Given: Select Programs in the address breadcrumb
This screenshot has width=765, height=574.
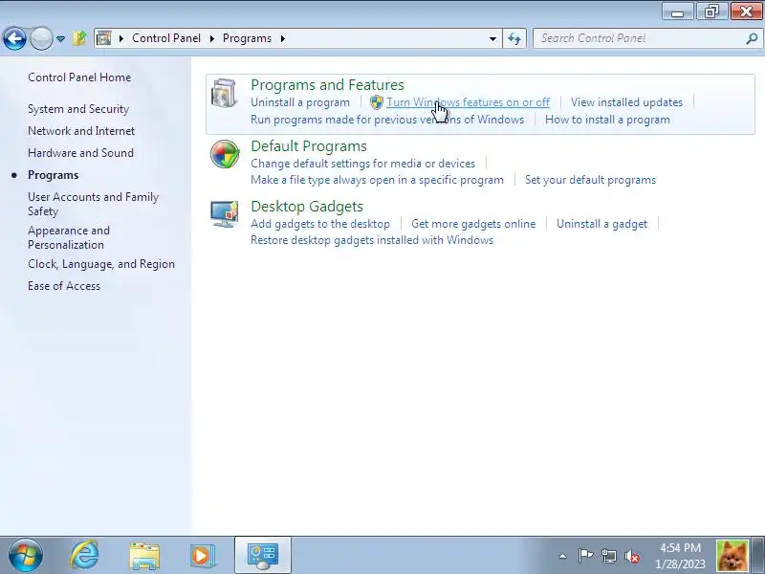Looking at the screenshot, I should [x=247, y=38].
